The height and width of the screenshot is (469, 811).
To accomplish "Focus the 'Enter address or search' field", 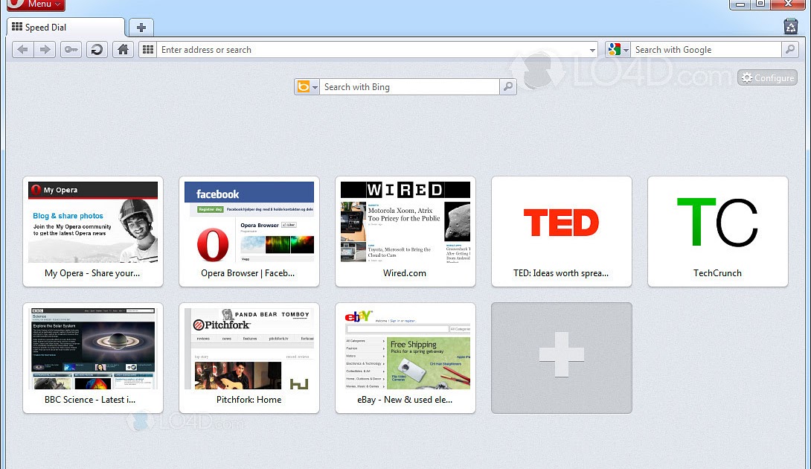I will click(x=373, y=50).
